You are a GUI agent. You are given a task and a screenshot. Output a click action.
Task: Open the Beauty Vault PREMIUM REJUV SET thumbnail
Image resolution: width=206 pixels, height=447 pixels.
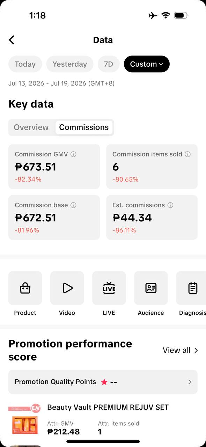25,419
